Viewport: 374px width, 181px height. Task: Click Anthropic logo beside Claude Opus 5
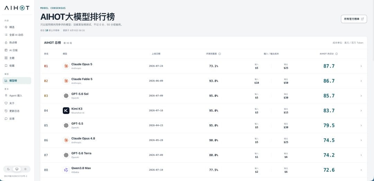66,66
